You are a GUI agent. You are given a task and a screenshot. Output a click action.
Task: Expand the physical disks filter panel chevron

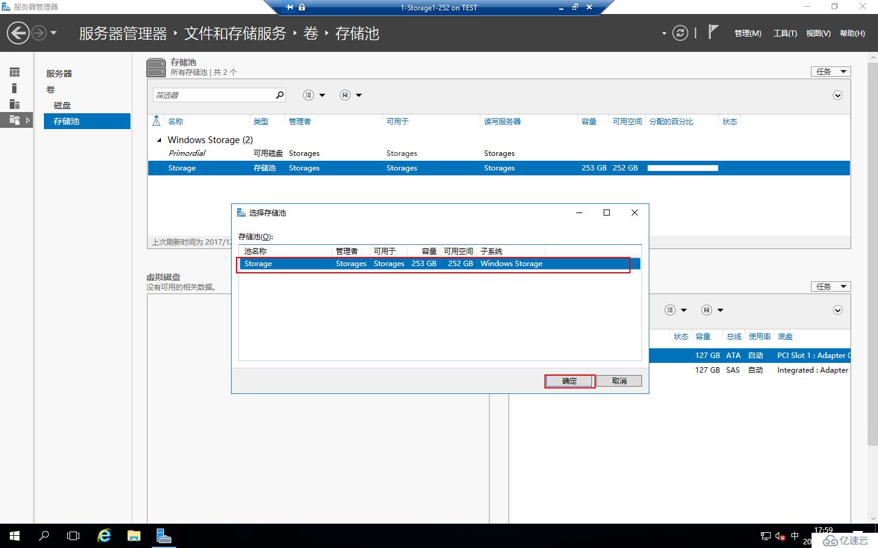[838, 310]
